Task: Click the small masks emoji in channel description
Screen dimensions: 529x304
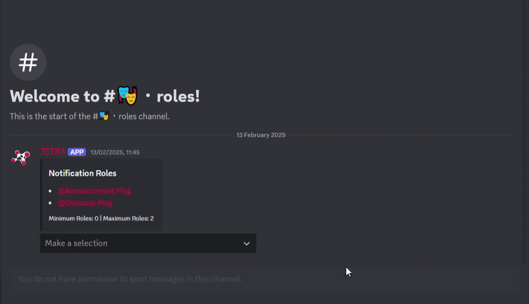Action: pyautogui.click(x=104, y=116)
